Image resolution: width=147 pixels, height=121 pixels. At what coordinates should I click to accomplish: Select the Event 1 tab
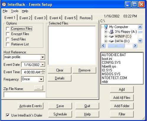[10, 18]
